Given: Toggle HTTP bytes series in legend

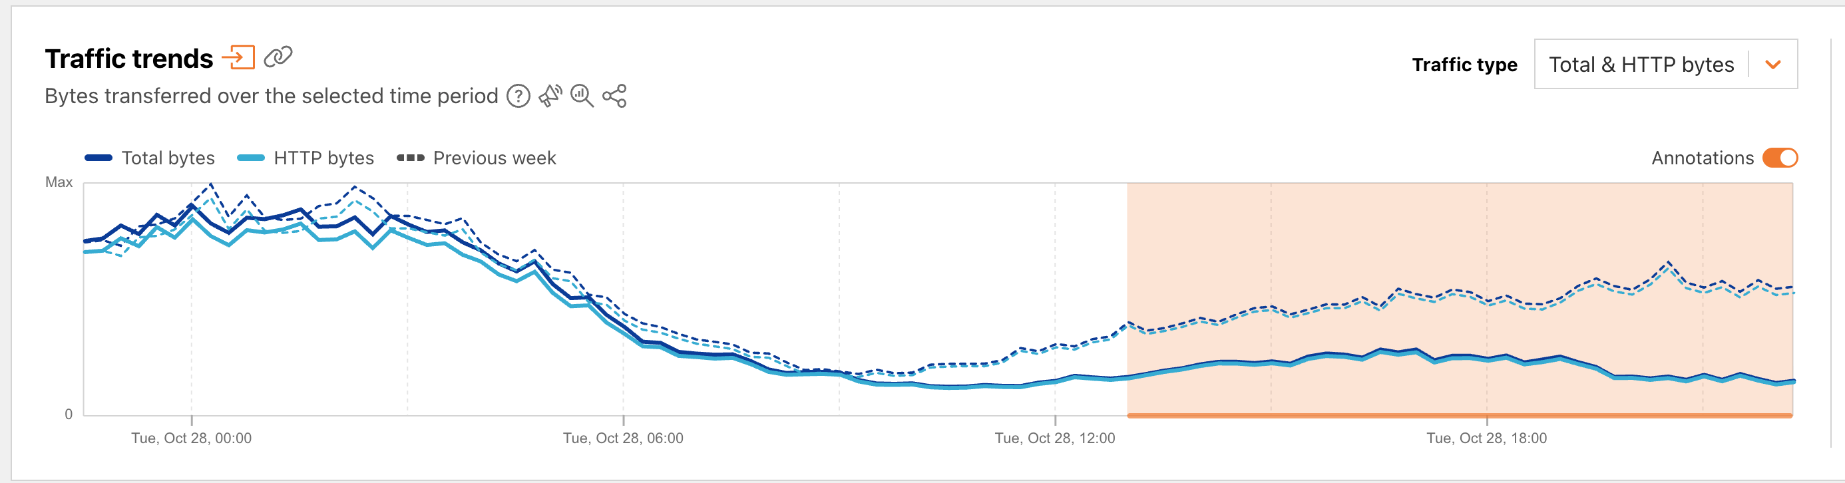Looking at the screenshot, I should coord(323,158).
